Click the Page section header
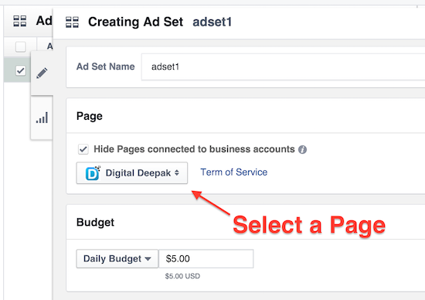This screenshot has height=300, width=425. point(90,116)
